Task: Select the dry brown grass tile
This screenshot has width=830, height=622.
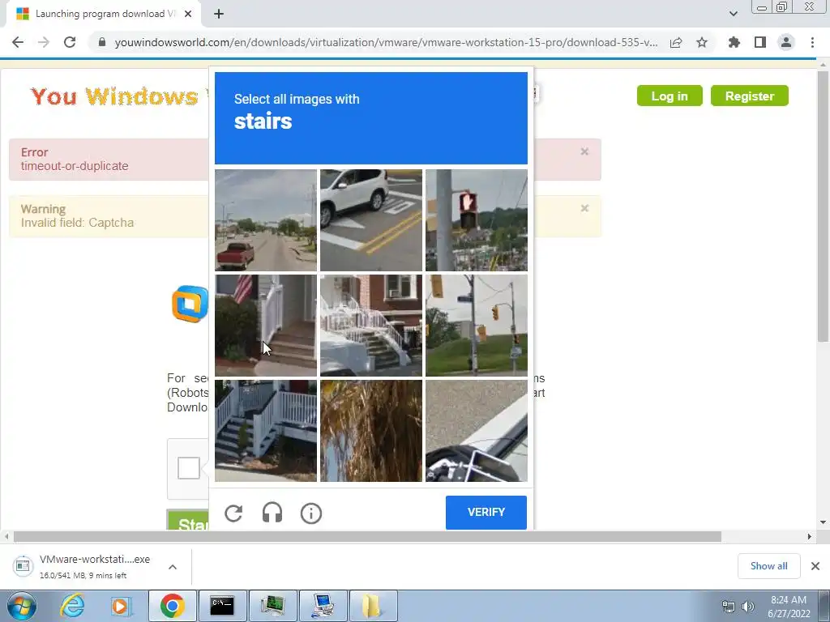Action: tap(371, 431)
